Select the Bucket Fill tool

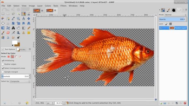coord(18,28)
